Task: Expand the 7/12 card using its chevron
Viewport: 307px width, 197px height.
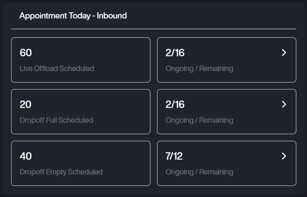Action: [x=284, y=156]
